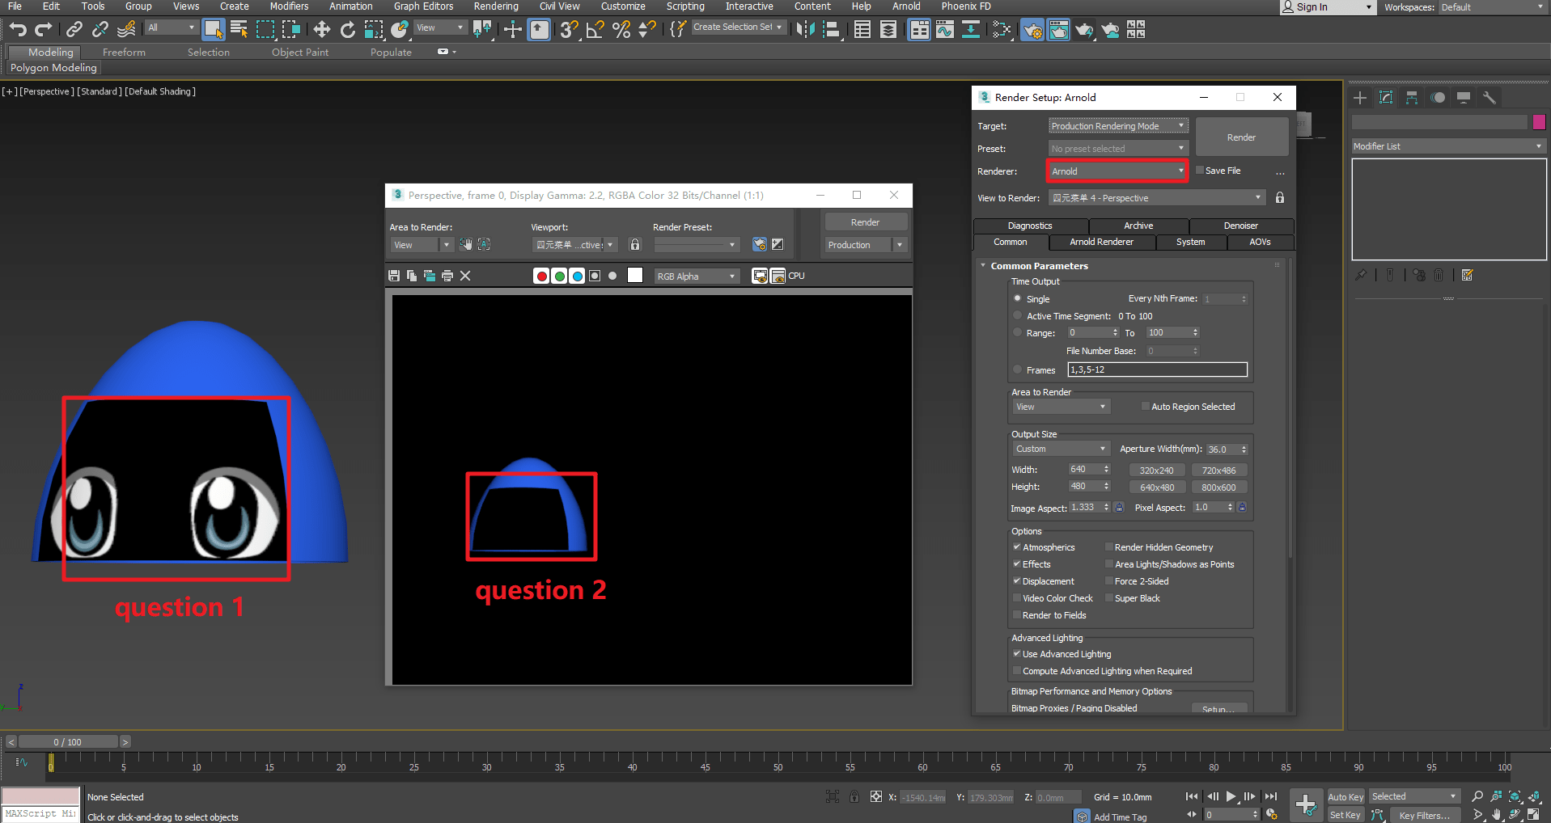Image resolution: width=1551 pixels, height=823 pixels.
Task: Select the Move transform tool
Action: pyautogui.click(x=322, y=30)
